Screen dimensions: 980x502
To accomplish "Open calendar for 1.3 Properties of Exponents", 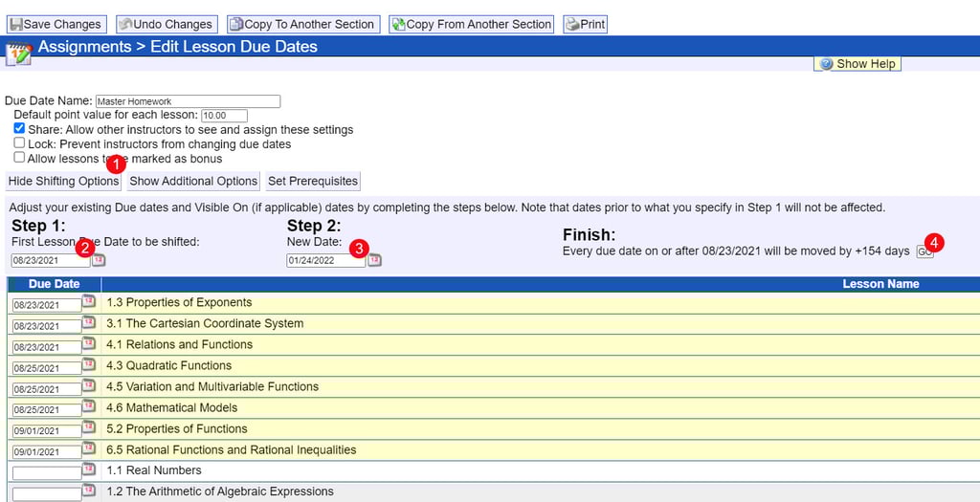I will click(x=89, y=302).
